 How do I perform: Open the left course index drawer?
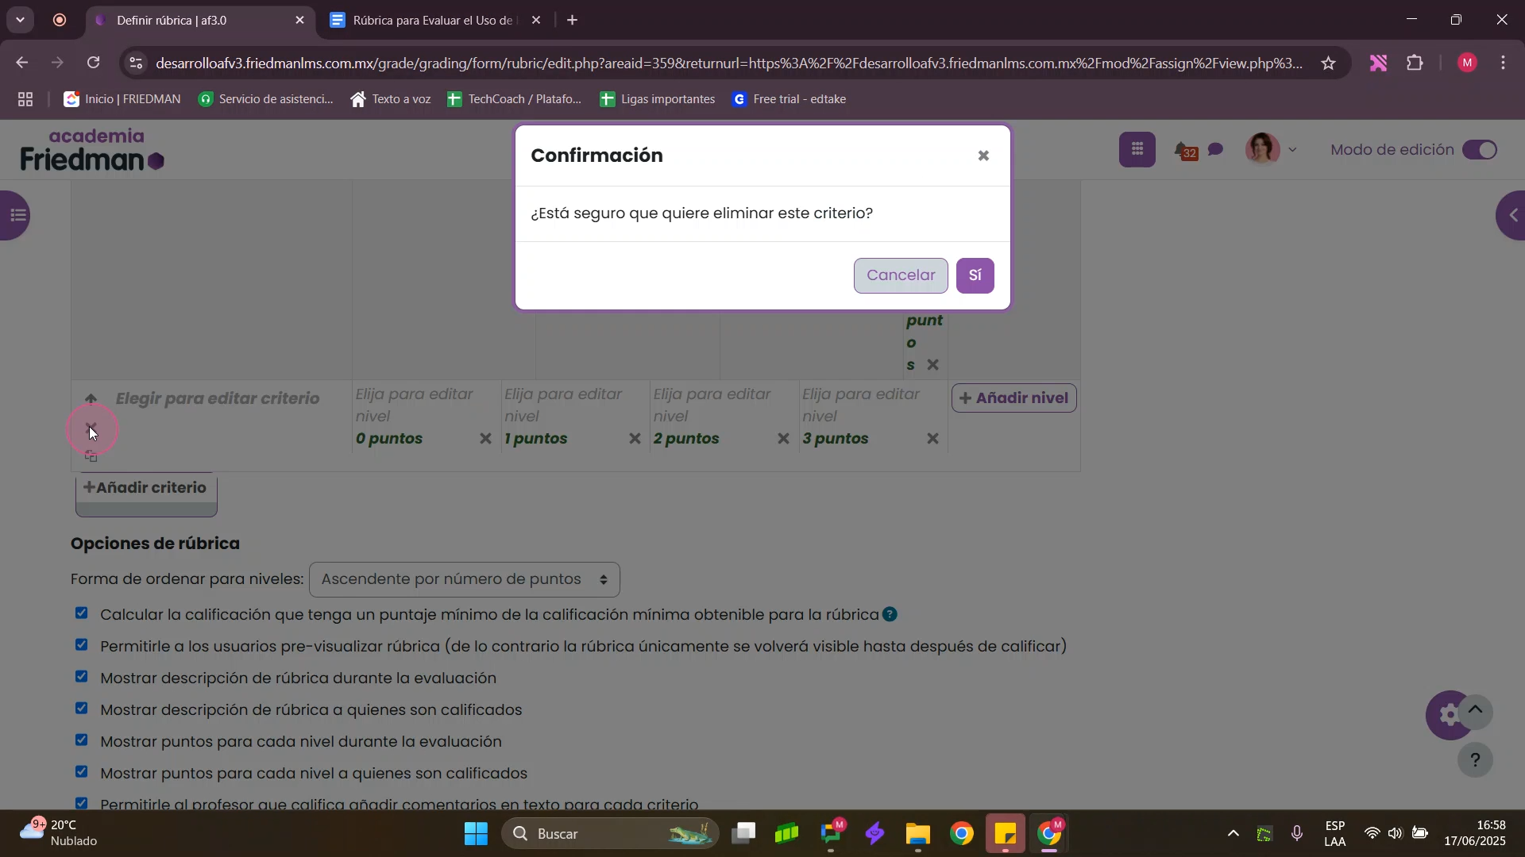[16, 215]
